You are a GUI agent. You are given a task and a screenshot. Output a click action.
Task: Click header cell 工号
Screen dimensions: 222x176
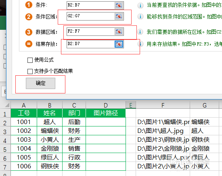(24, 113)
